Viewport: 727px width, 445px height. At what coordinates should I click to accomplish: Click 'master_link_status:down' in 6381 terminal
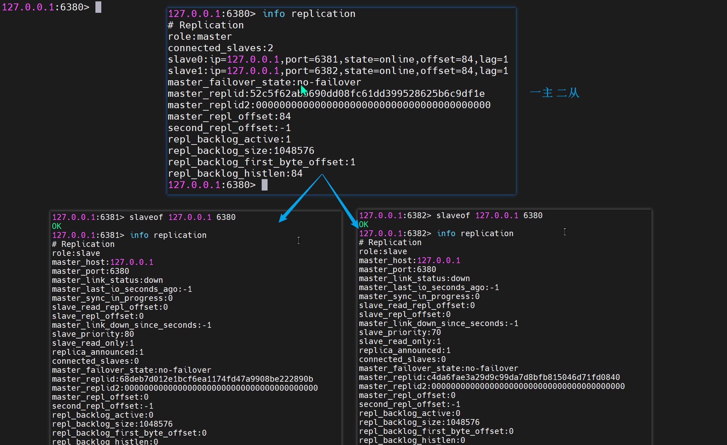pyautogui.click(x=108, y=280)
